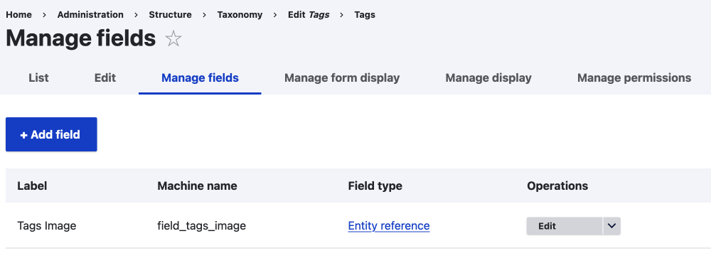This screenshot has height=268, width=711.
Task: Select the field_tags_image machine name
Action: 202,226
